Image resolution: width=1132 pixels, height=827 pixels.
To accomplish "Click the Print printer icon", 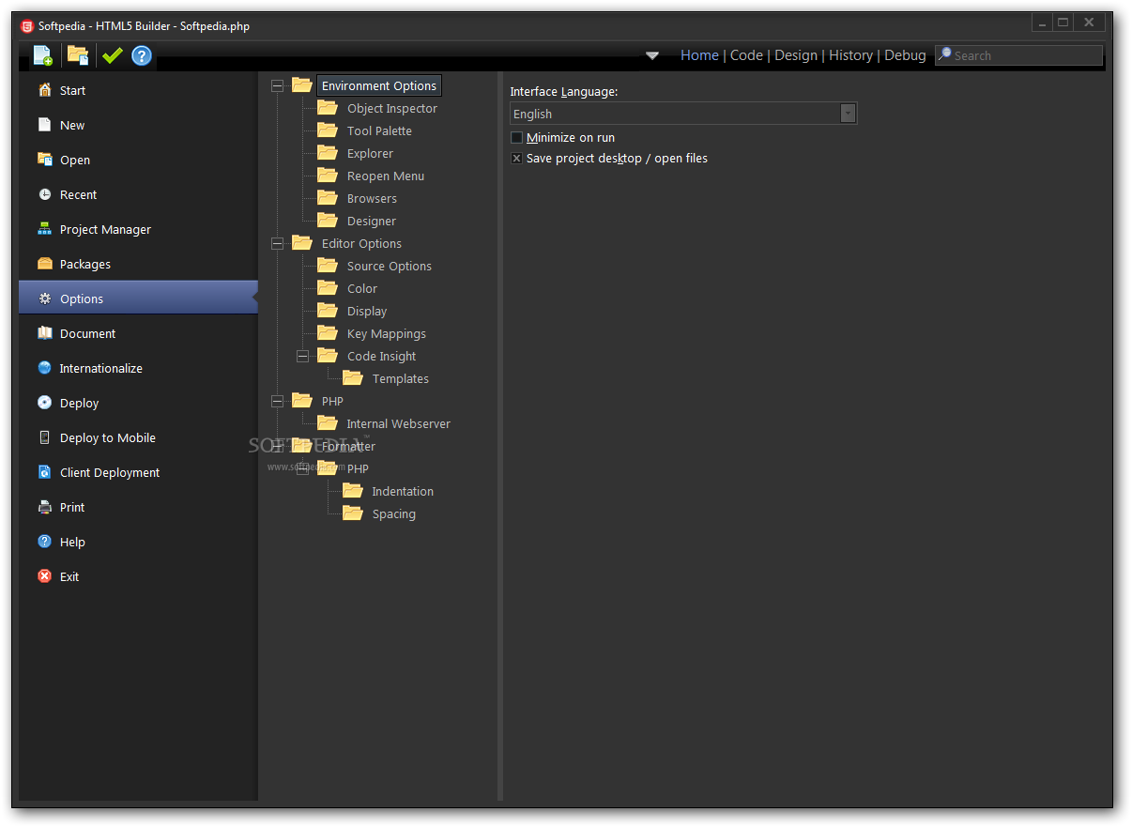I will click(45, 507).
